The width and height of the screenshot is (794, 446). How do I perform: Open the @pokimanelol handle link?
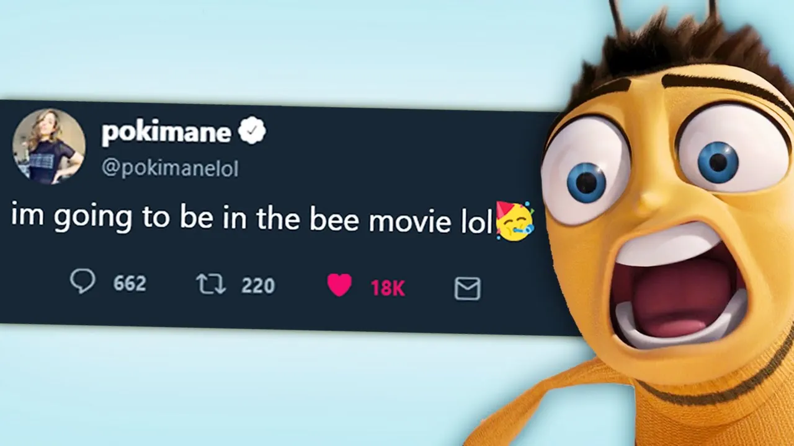pos(170,169)
